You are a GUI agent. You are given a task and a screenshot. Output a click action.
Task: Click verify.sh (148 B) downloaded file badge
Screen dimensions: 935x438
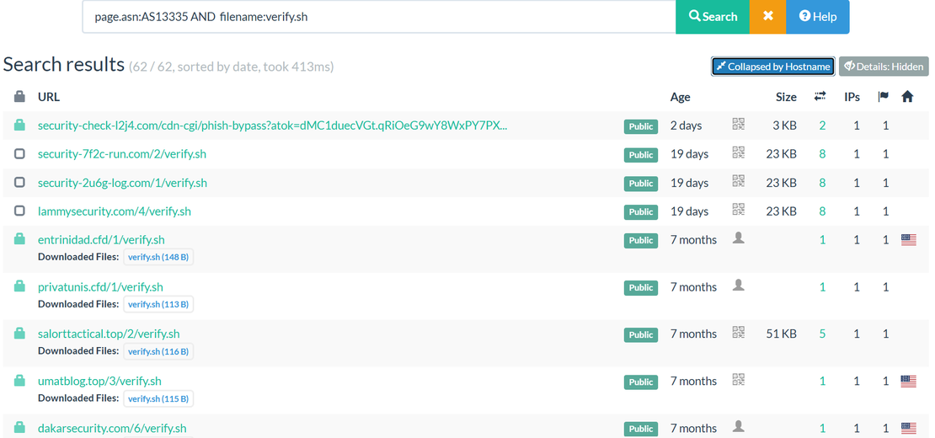[158, 258]
